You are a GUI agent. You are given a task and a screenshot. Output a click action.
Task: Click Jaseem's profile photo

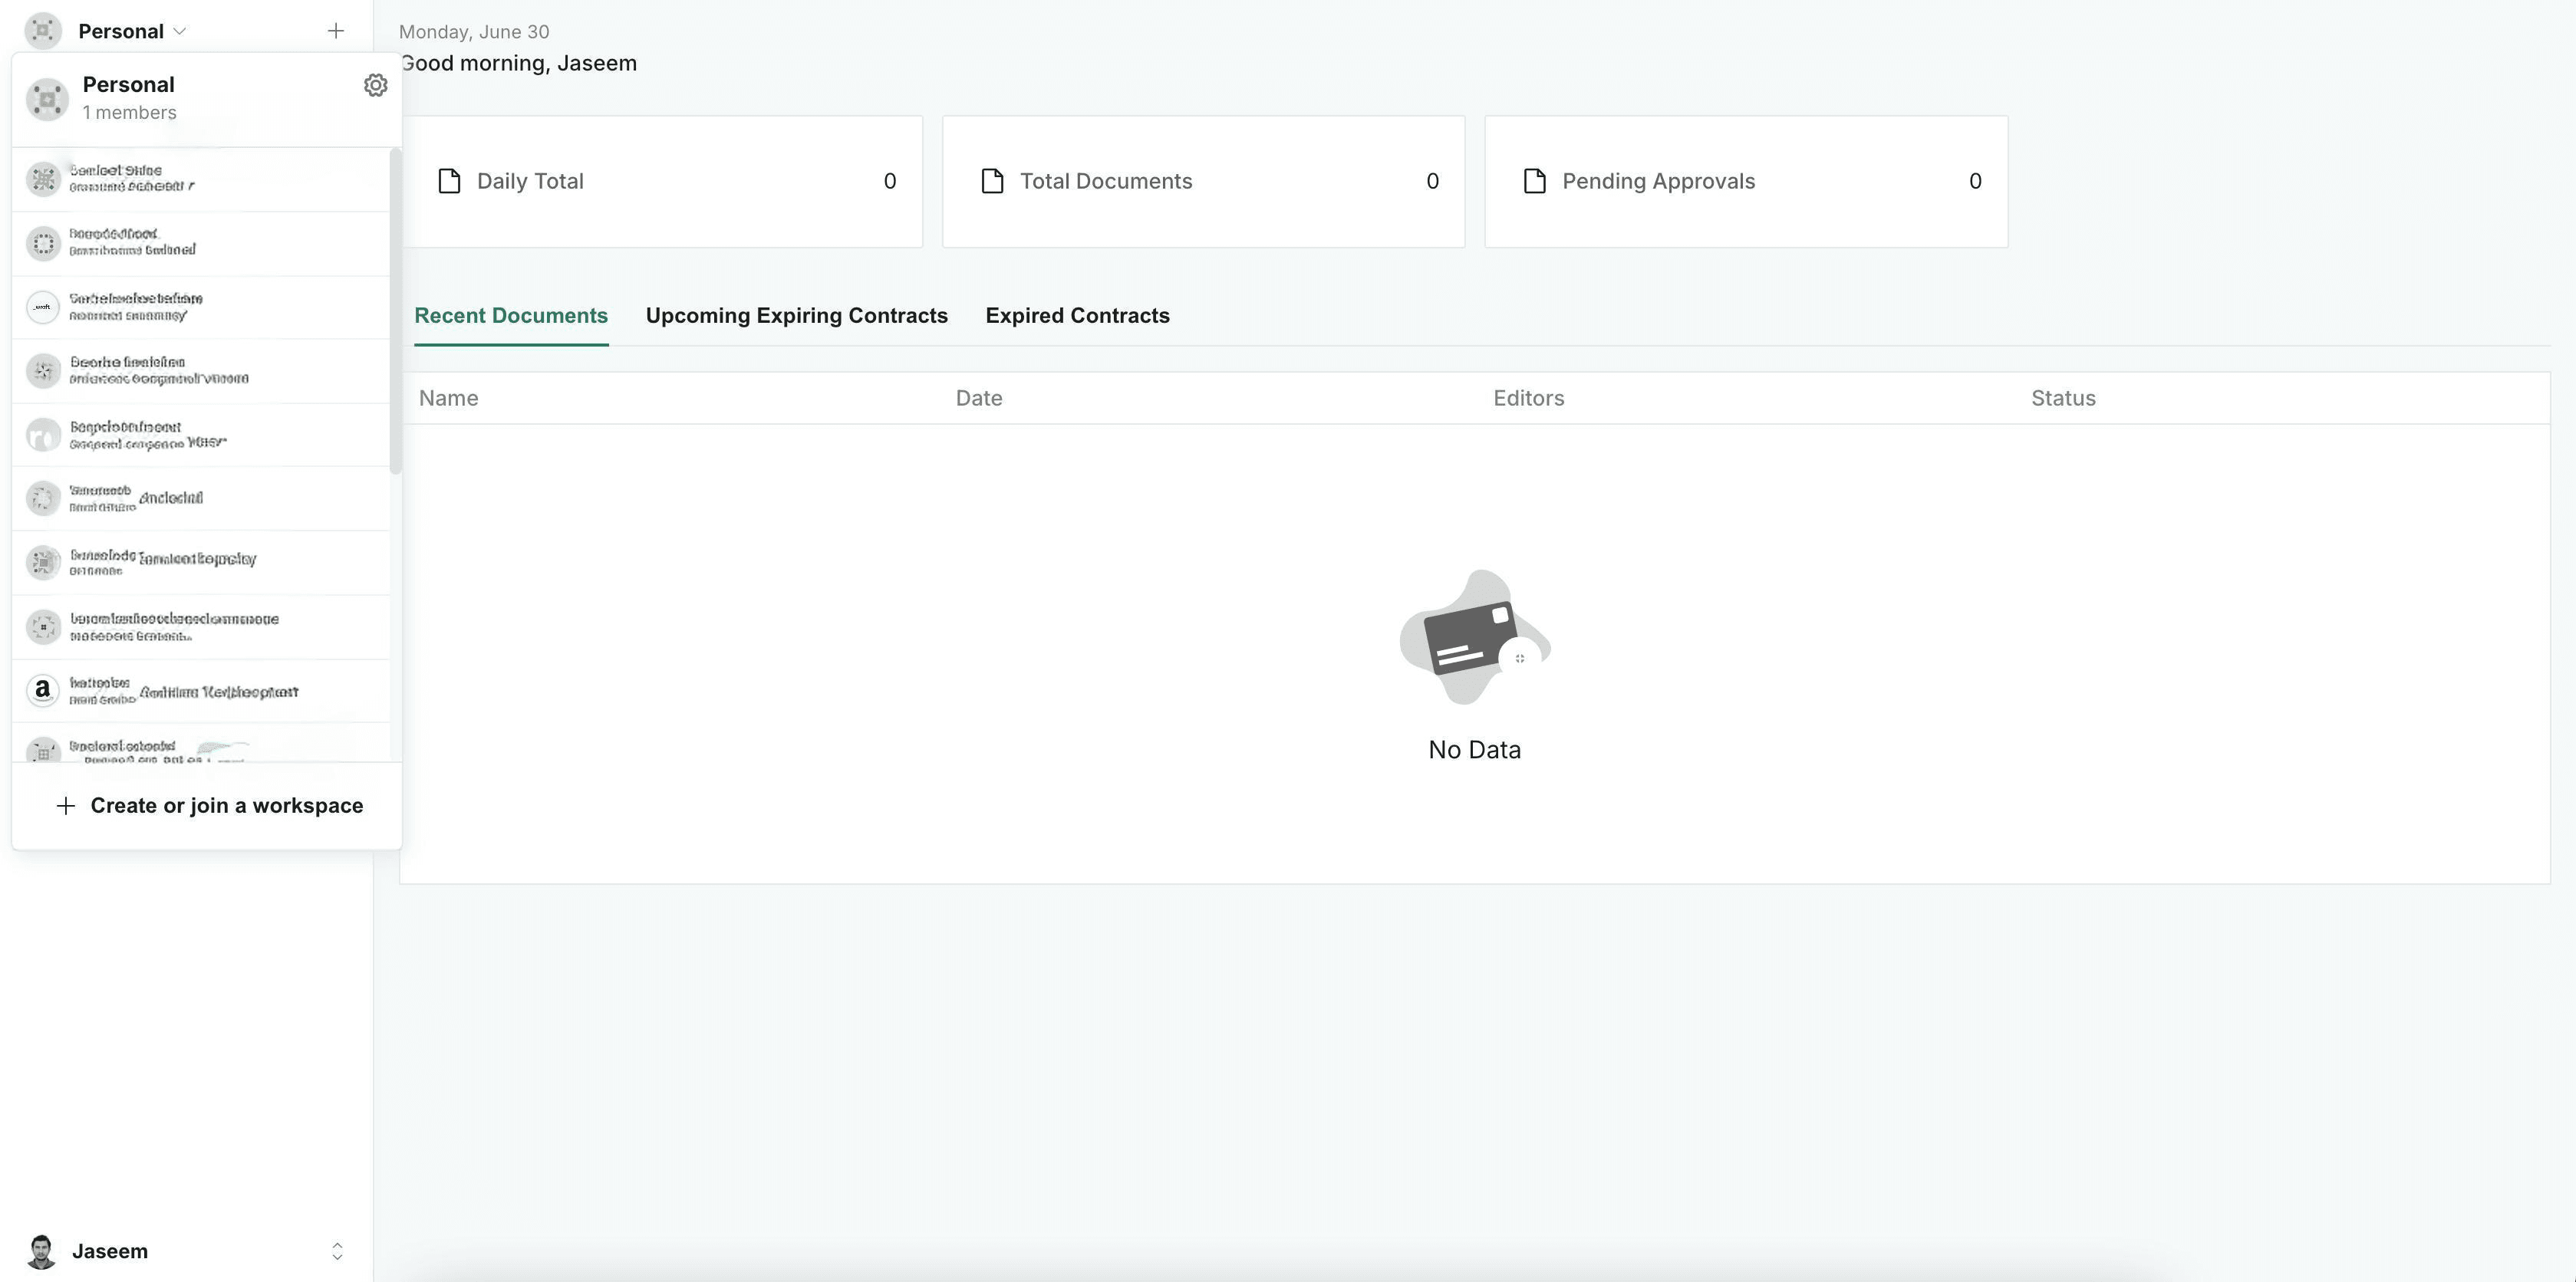click(x=41, y=1251)
